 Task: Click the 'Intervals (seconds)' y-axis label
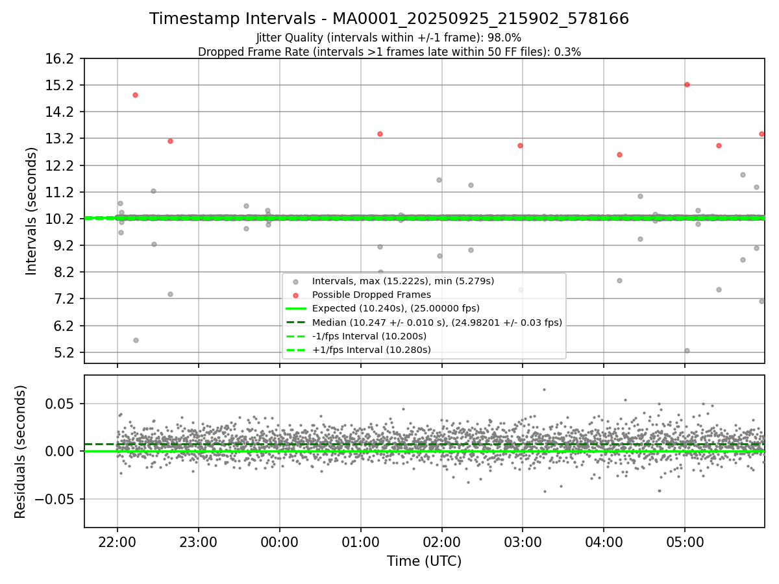31,211
